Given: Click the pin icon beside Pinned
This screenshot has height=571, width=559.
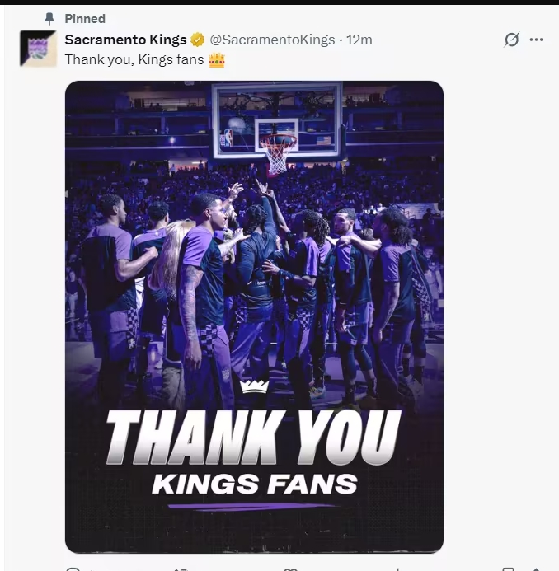Looking at the screenshot, I should tap(49, 18).
